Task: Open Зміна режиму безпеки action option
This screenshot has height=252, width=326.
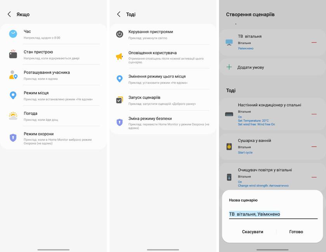Action: [163, 123]
